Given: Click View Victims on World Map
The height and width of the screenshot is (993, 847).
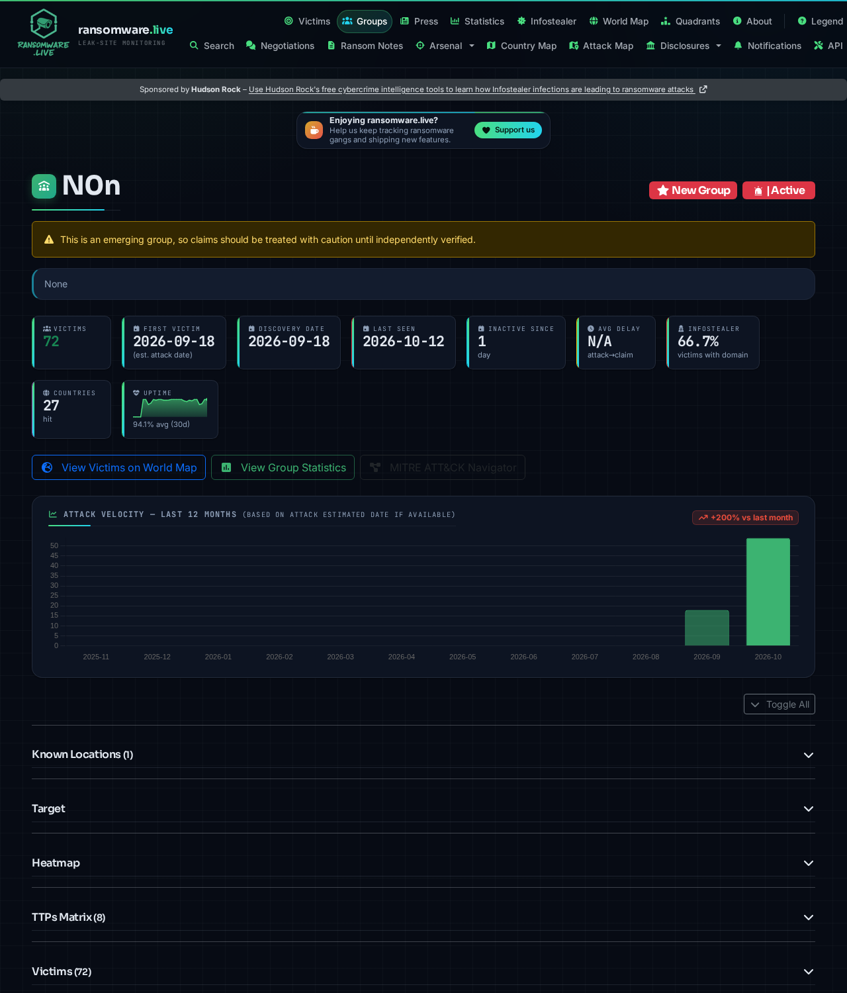Looking at the screenshot, I should coord(119,467).
